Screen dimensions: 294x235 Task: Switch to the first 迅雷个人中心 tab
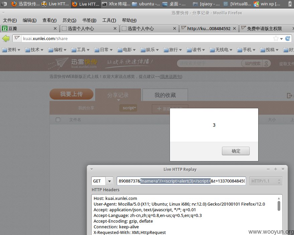[89, 28]
